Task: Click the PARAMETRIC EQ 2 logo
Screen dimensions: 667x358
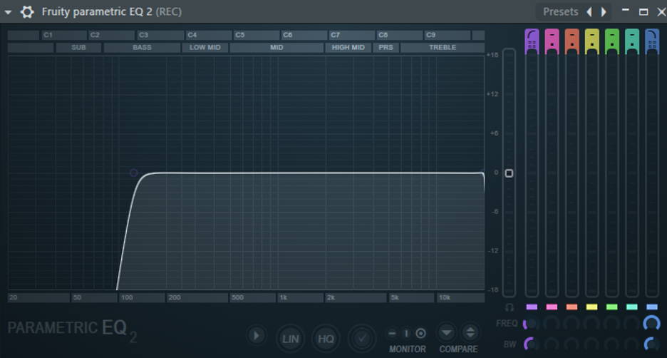Action: pyautogui.click(x=72, y=330)
